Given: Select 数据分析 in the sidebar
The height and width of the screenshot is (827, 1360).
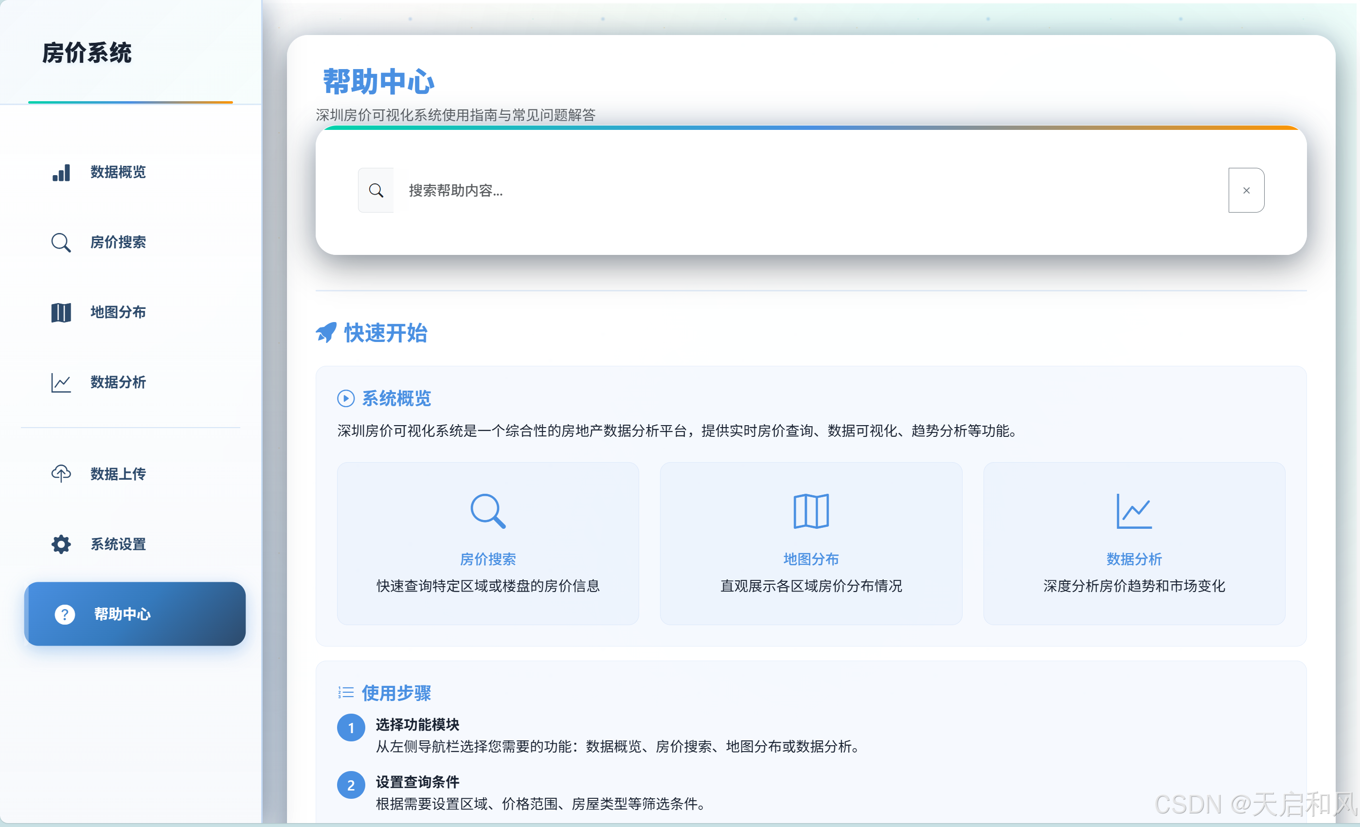Looking at the screenshot, I should (135, 382).
